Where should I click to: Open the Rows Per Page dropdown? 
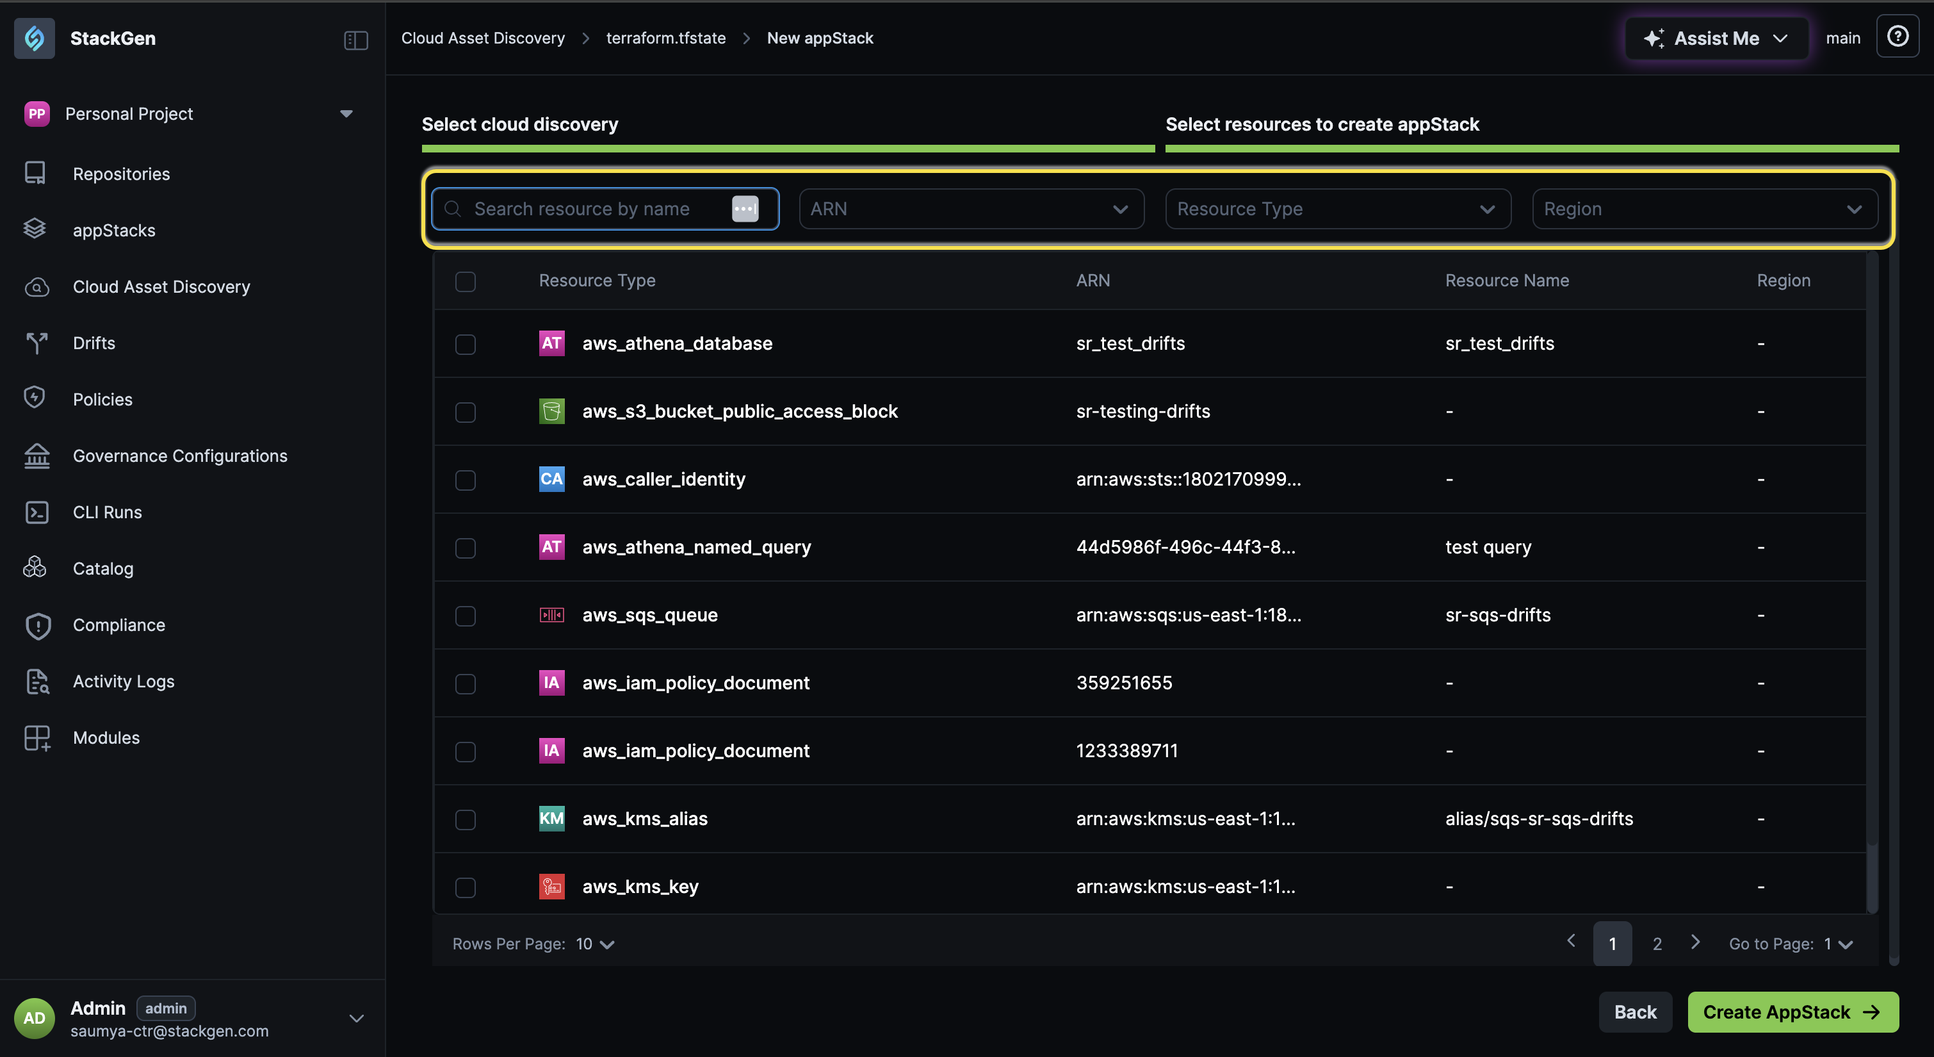tap(596, 944)
